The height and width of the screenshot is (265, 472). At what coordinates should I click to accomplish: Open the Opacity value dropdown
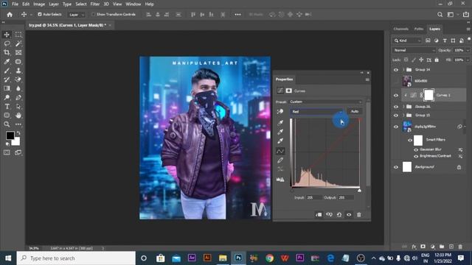pyautogui.click(x=468, y=50)
